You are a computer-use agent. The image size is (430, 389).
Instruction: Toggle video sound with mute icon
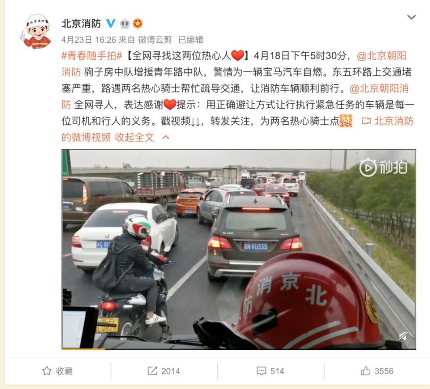pyautogui.click(x=403, y=336)
